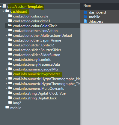Click folder icon of cmd.info.binary.IconInfo
This screenshot has width=119, height=125.
(10, 59)
